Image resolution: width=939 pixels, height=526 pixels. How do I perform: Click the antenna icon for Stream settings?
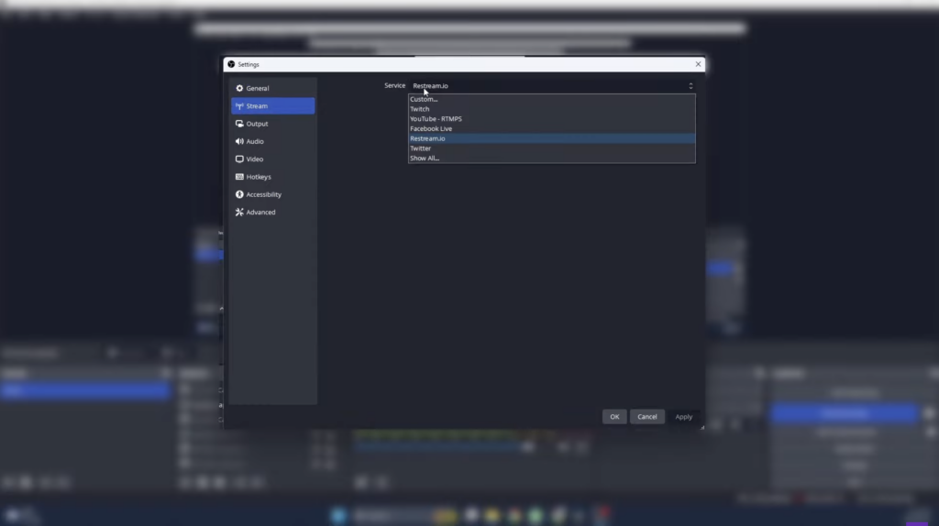coord(239,106)
